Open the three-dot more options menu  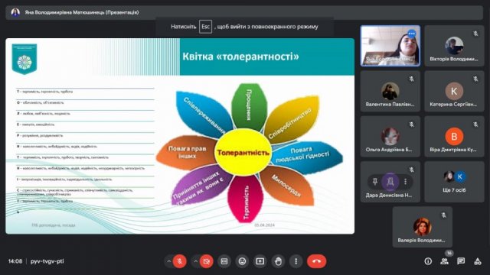296,261
